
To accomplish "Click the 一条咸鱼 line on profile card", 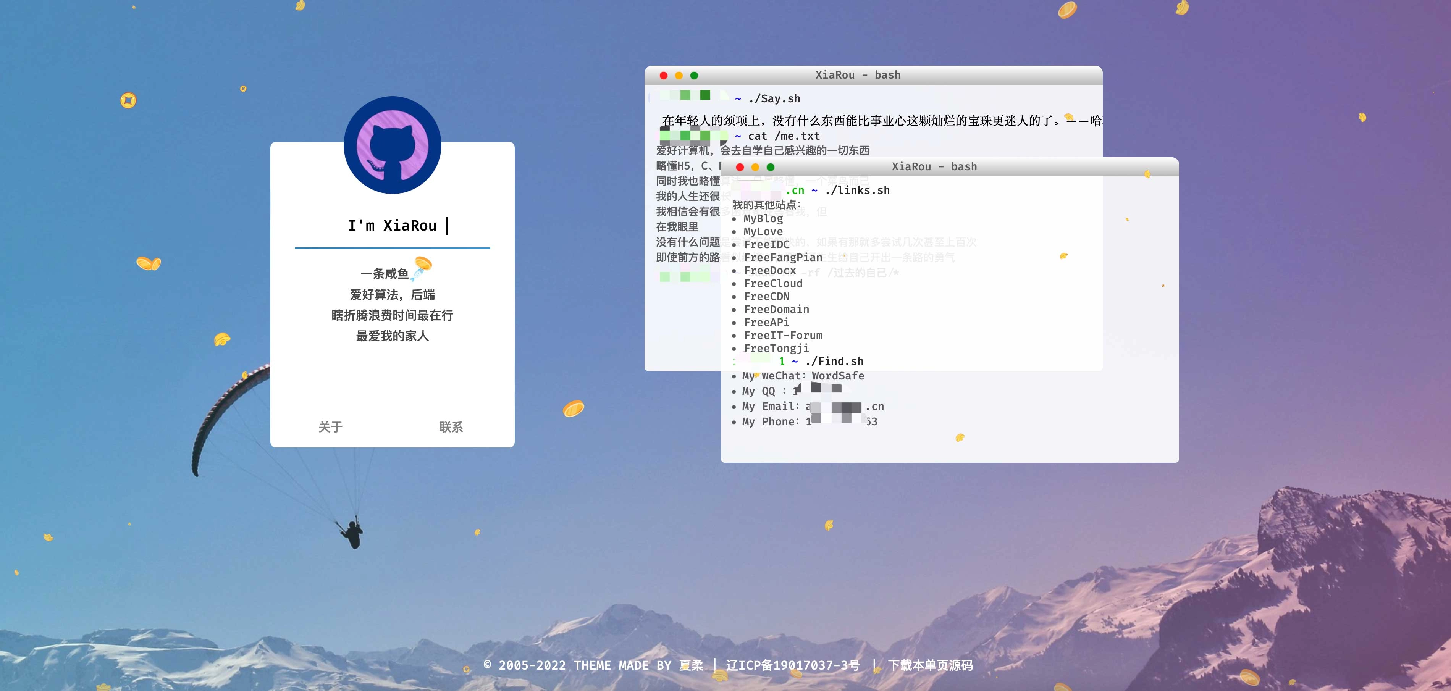I will (384, 274).
